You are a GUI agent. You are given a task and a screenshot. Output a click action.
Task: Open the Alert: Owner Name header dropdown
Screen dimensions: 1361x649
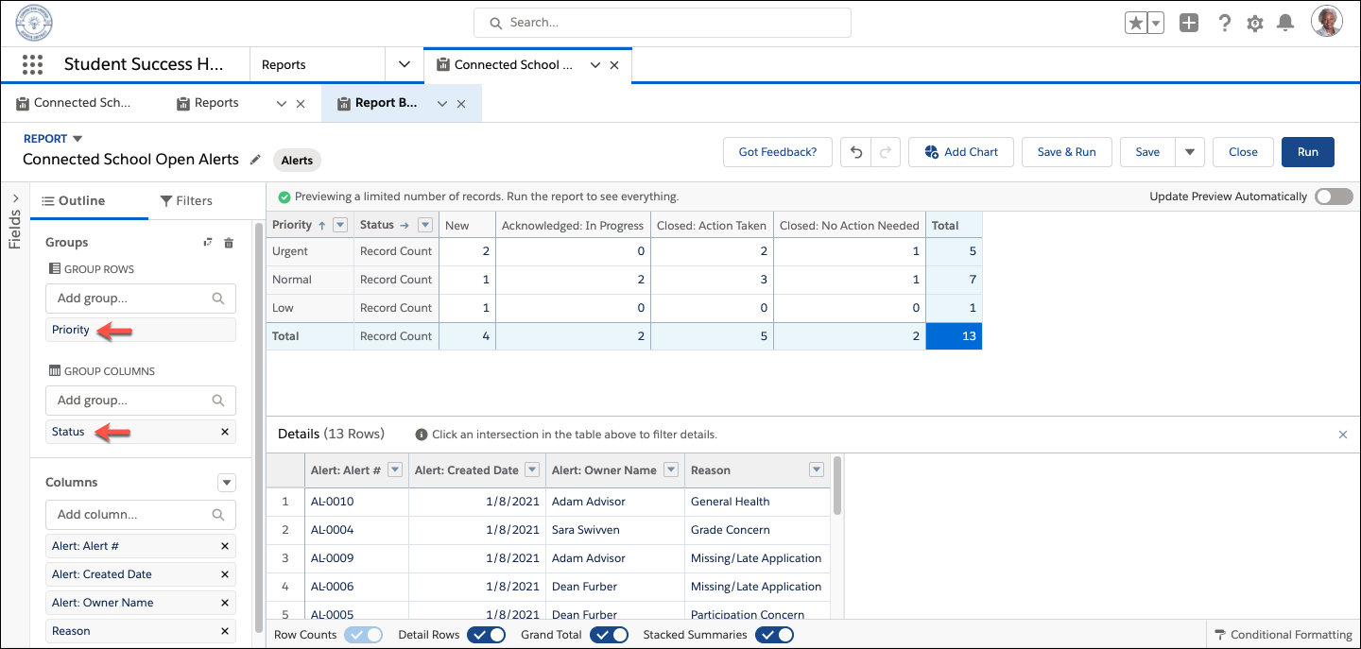coord(671,470)
